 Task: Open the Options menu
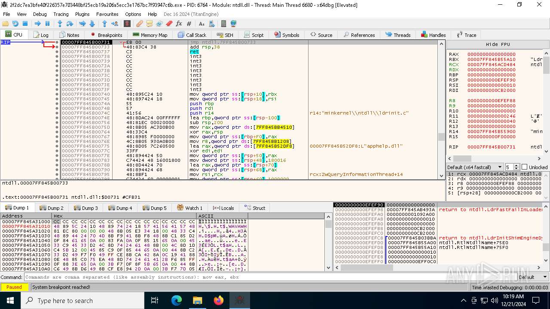pyautogui.click(x=133, y=14)
